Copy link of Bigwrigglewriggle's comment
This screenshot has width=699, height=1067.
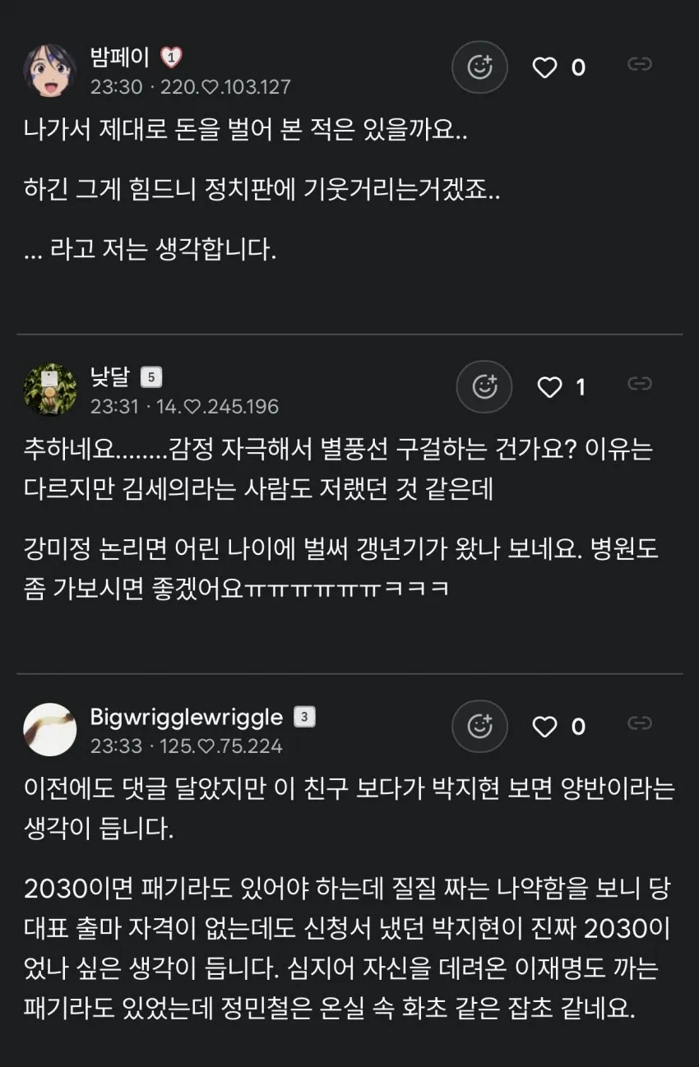(x=640, y=723)
